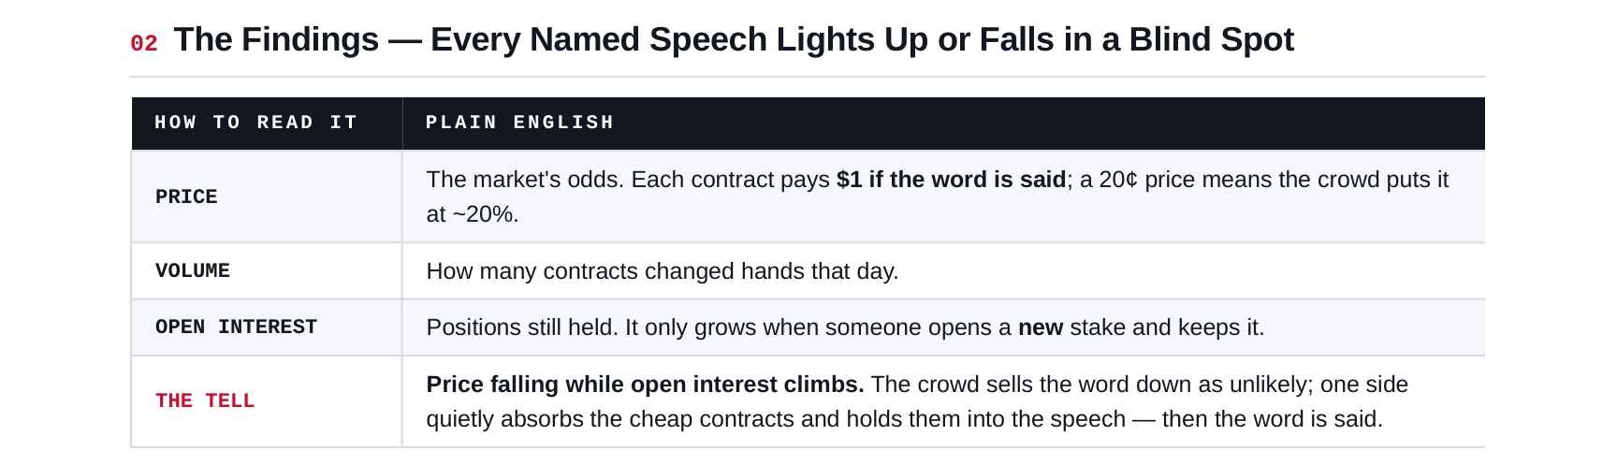Click the 20¢ price mention
1617x465 pixels.
click(1118, 180)
